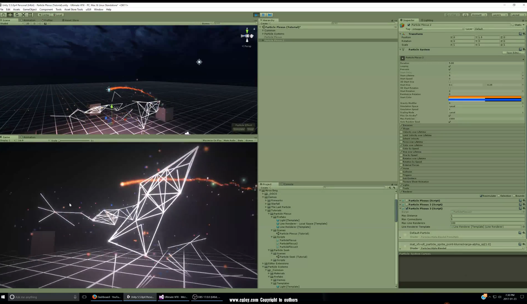Toggle scene lighting sun icon
This screenshot has width=527, height=304.
click(x=34, y=24)
